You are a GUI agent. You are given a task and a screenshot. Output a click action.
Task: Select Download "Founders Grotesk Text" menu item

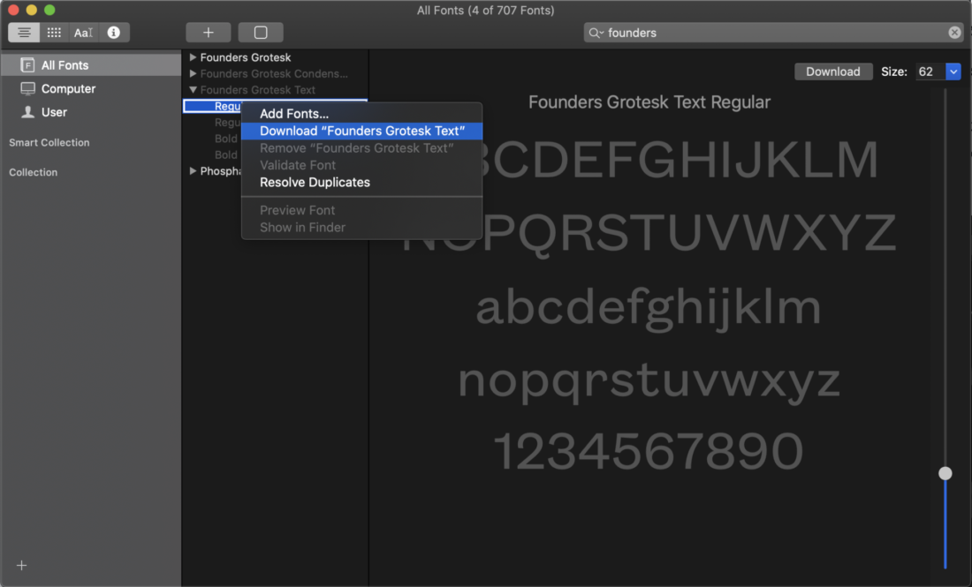(x=362, y=131)
